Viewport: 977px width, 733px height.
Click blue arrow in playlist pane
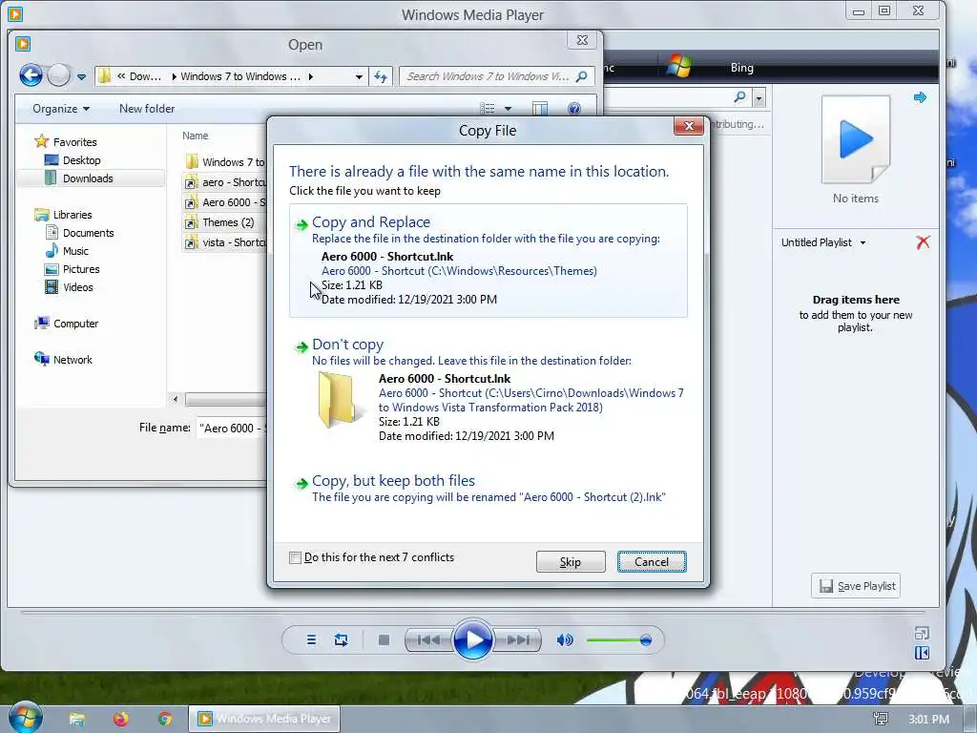(x=920, y=97)
